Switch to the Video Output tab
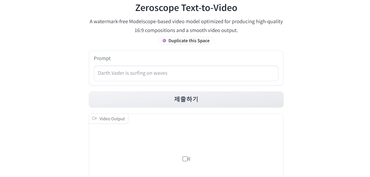Image resolution: width=370 pixels, height=177 pixels. pos(108,118)
